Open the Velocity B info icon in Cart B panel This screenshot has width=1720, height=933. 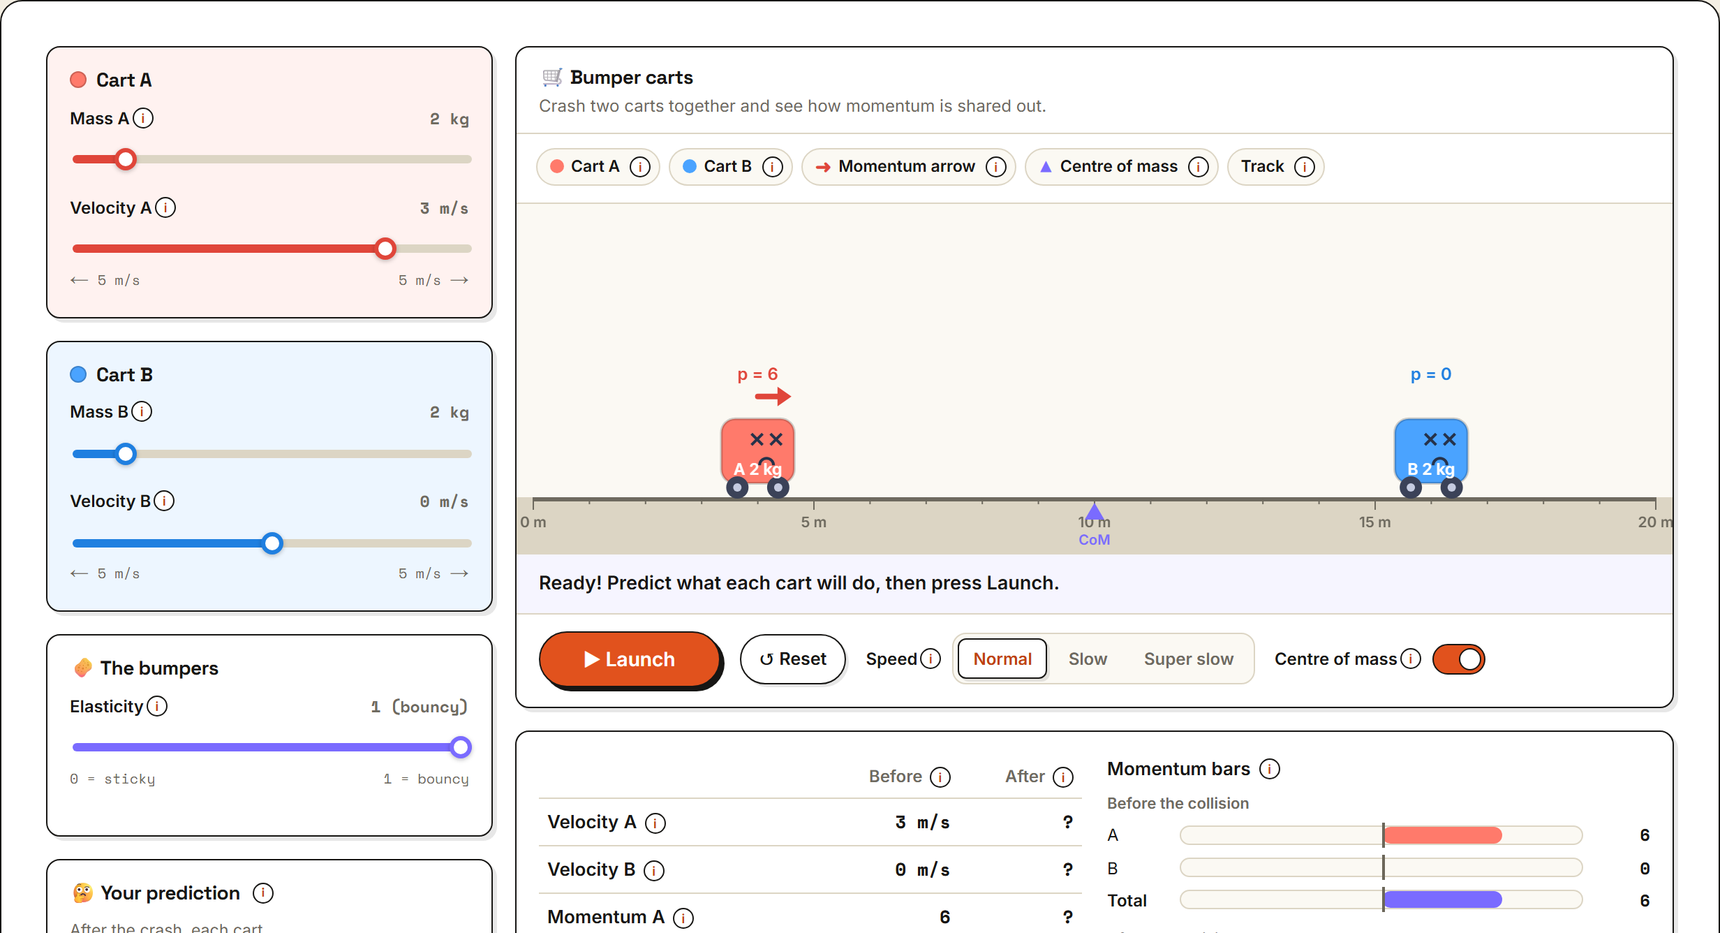164,501
